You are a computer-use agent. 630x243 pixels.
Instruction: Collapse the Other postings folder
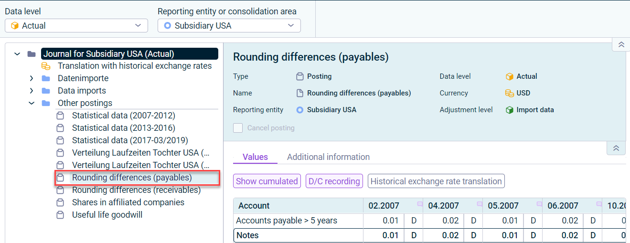32,103
